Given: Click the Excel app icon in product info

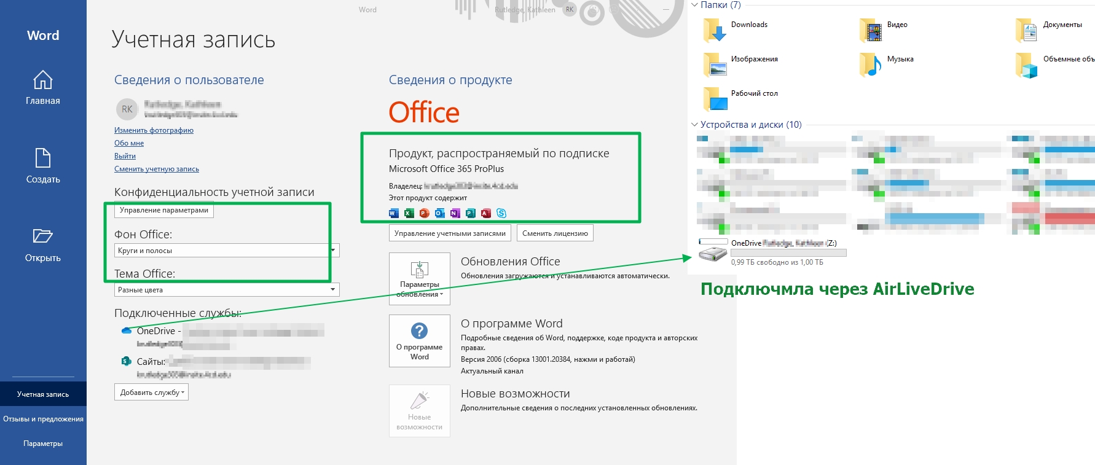Looking at the screenshot, I should 409,213.
